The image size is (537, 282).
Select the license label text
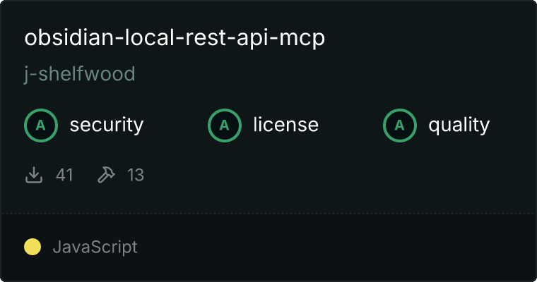[286, 124]
